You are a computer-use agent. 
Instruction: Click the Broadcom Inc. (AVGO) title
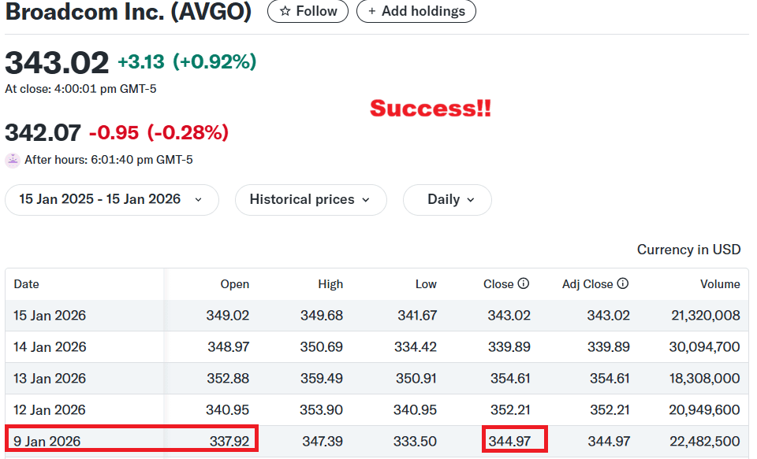tap(129, 11)
